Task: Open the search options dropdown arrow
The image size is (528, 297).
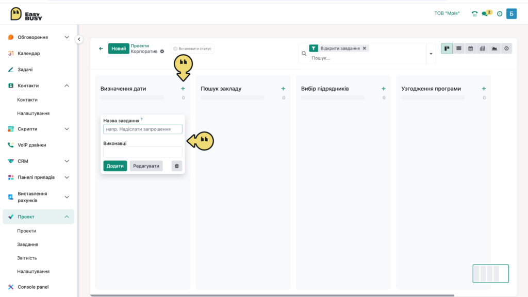Action: click(x=431, y=54)
